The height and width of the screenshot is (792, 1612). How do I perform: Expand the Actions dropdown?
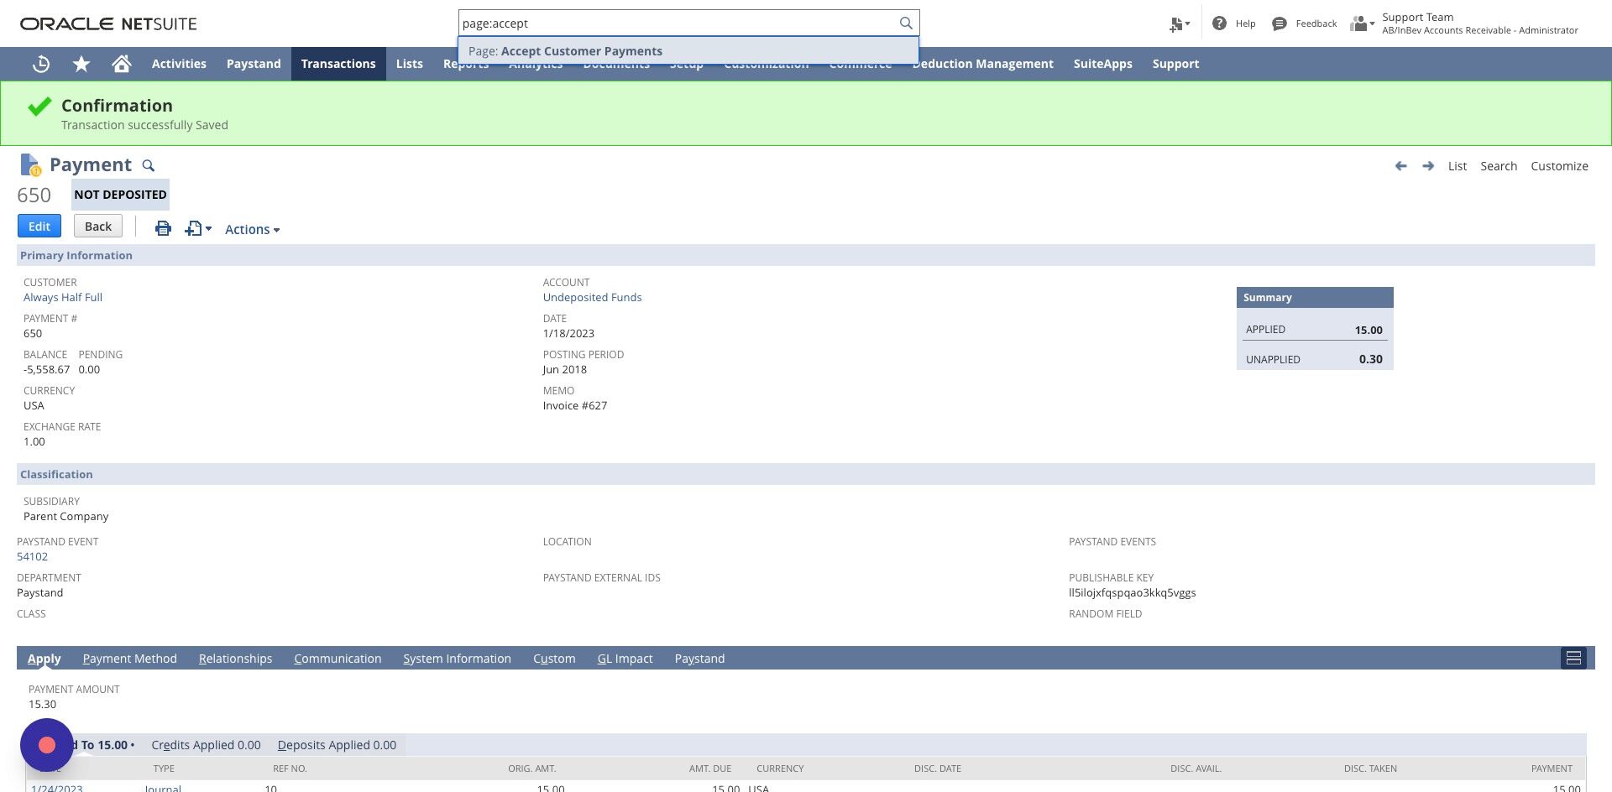(x=252, y=229)
